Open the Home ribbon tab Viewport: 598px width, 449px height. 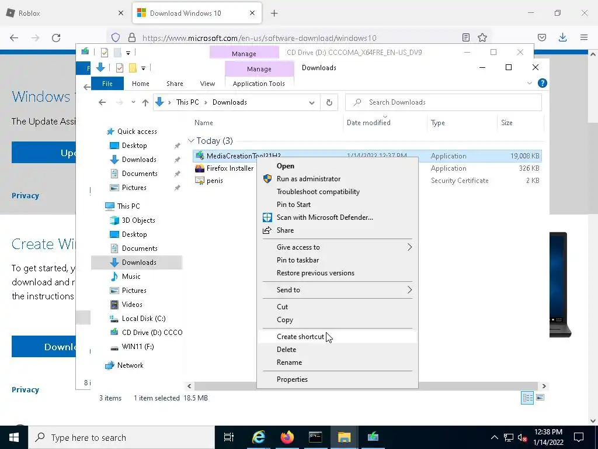tap(140, 83)
